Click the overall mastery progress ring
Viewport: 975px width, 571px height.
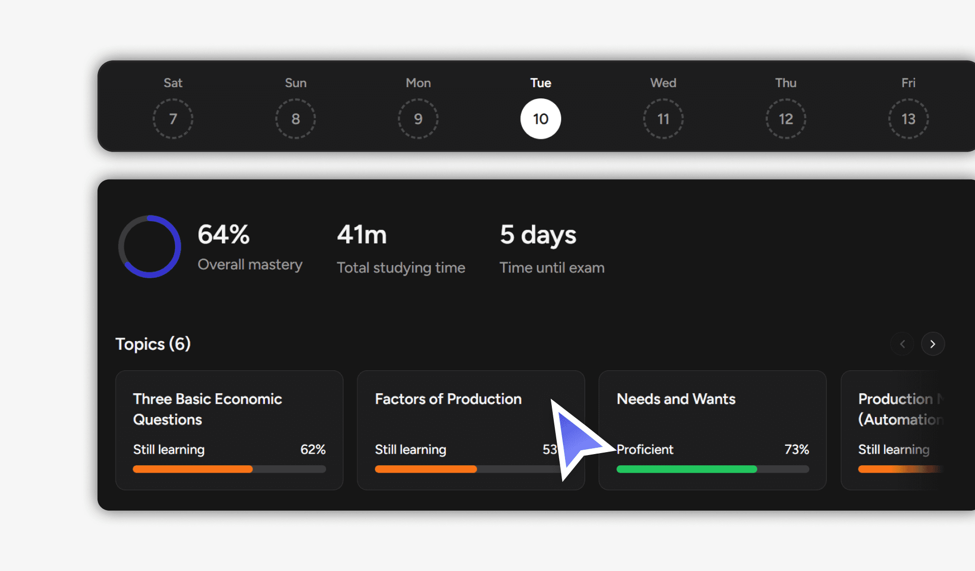pyautogui.click(x=150, y=247)
